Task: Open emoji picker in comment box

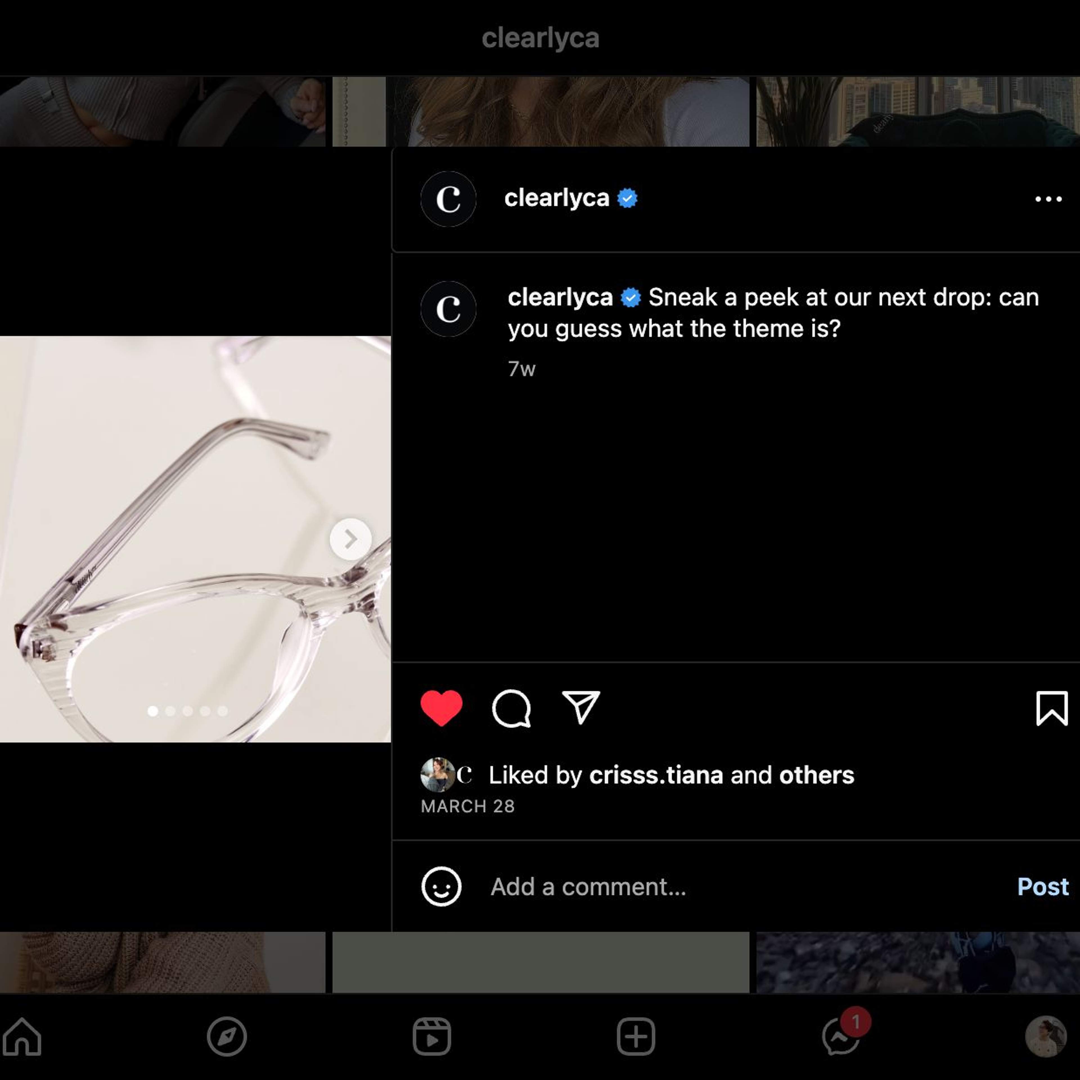Action: tap(441, 886)
